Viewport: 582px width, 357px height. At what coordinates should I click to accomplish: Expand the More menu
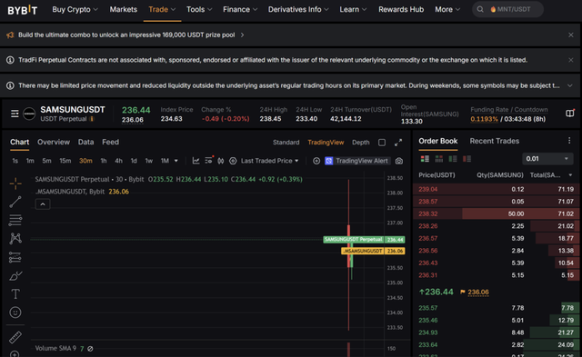tap(447, 10)
